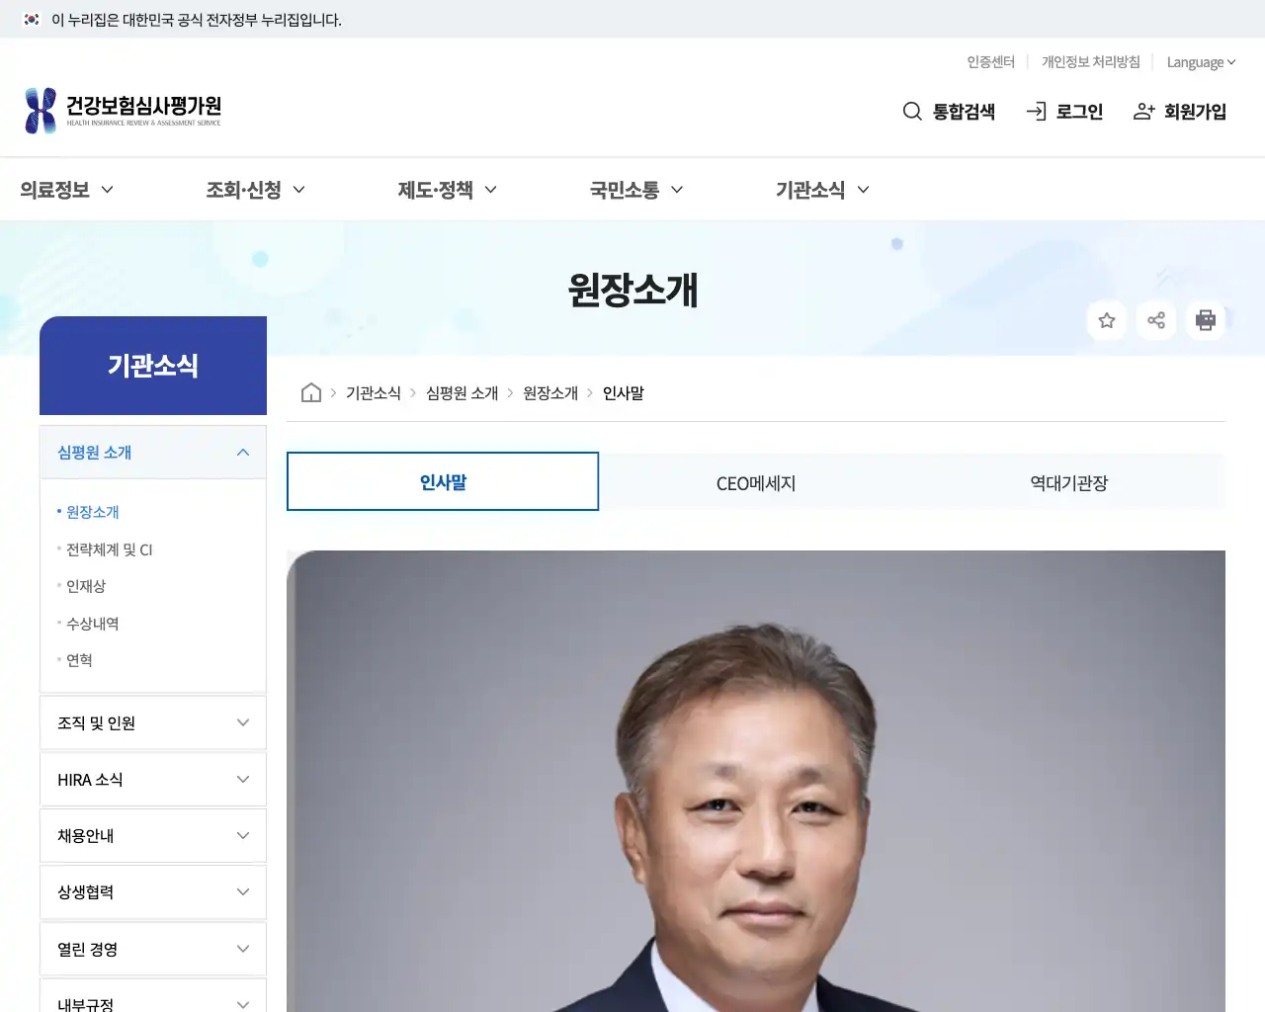Expand the HIRA 소식 sidebar section
The height and width of the screenshot is (1012, 1265).
click(153, 780)
